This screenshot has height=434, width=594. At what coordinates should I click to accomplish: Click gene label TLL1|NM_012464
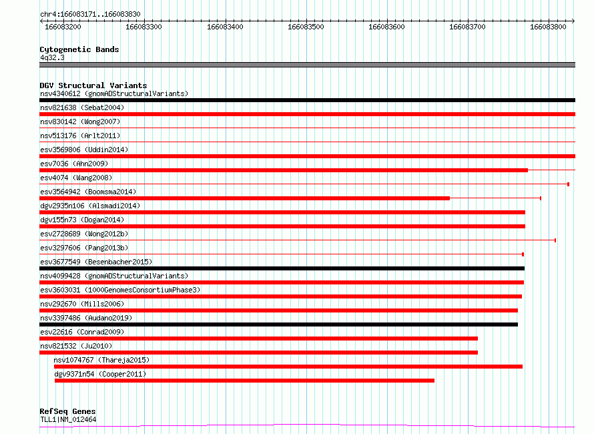coord(68,419)
